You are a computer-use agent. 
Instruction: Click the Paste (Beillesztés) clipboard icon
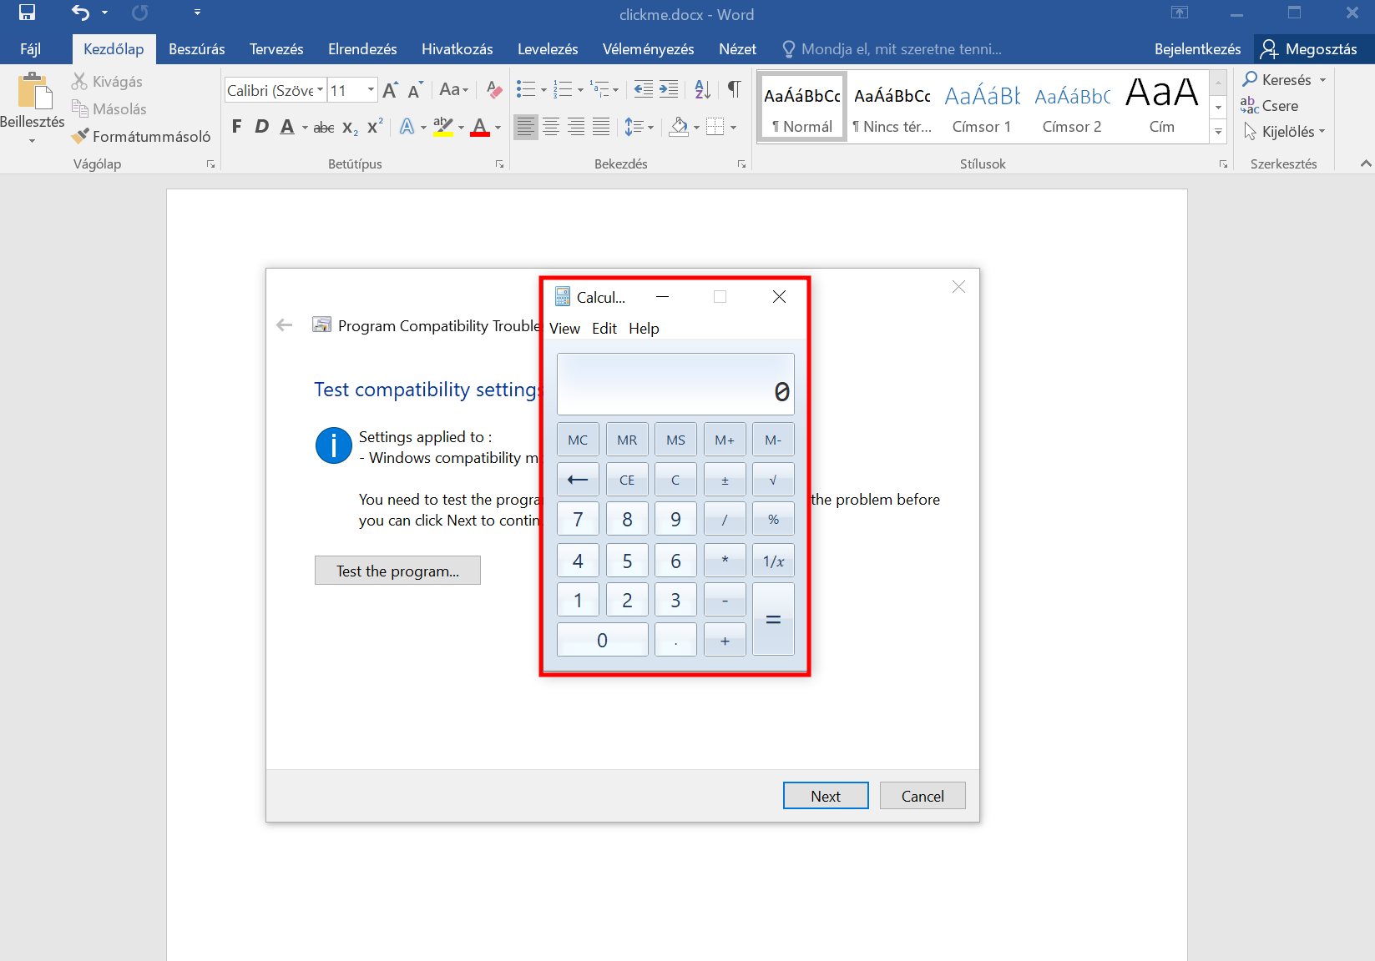[x=35, y=91]
